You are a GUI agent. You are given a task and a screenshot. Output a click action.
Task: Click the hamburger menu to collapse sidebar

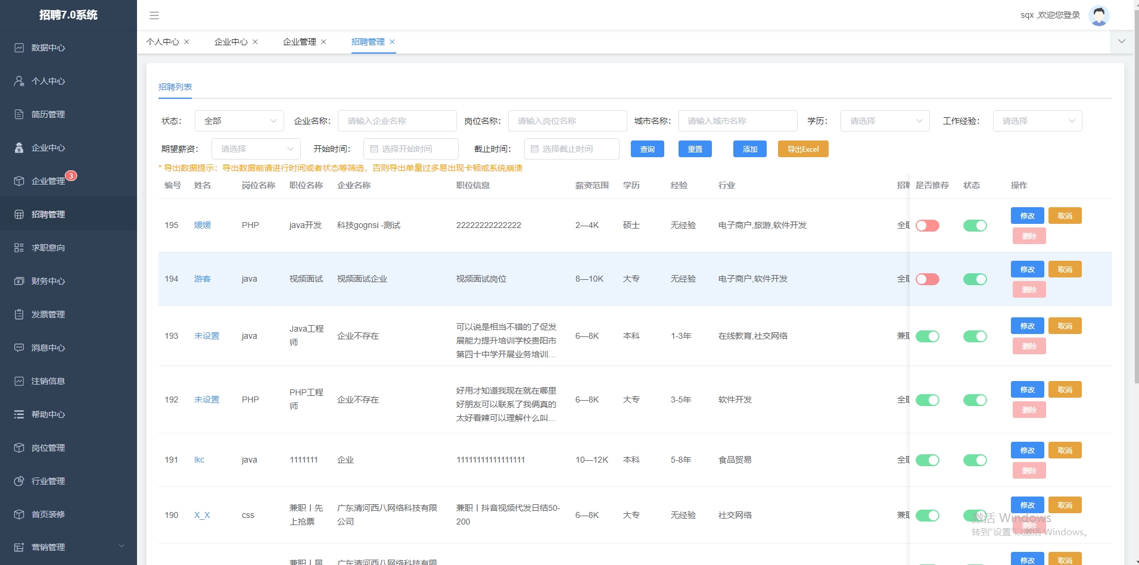click(154, 15)
